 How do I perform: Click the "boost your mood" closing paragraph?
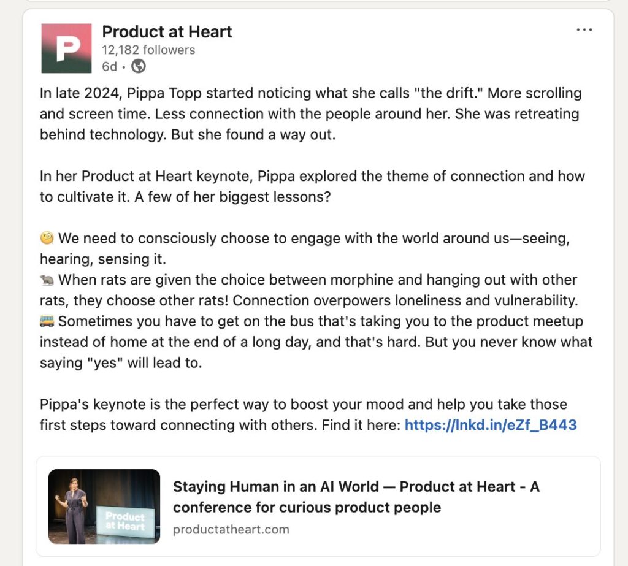(x=308, y=415)
